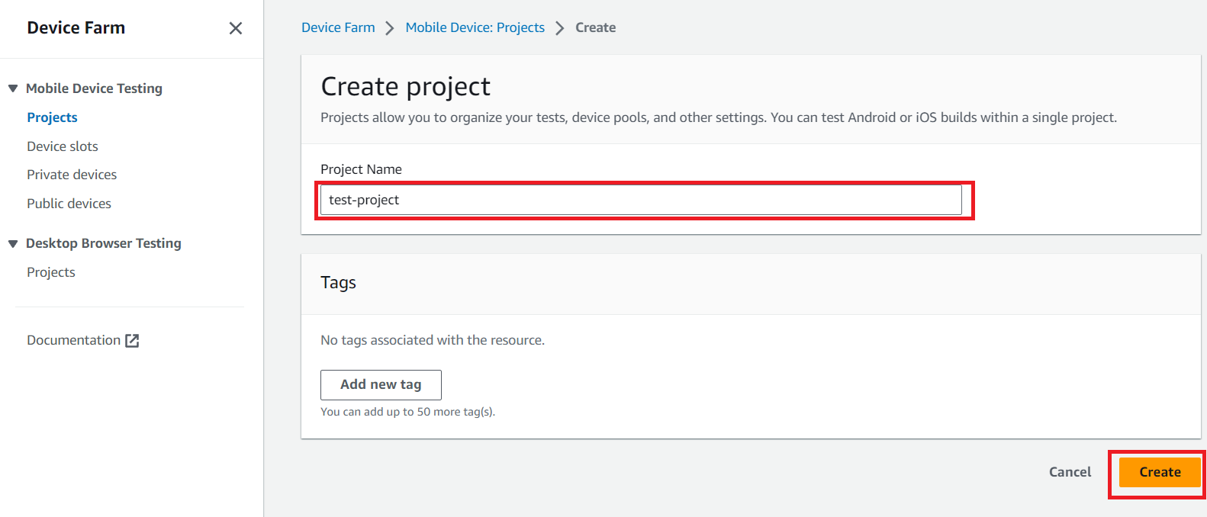1207x517 pixels.
Task: Click the Create breadcrumb item
Action: tap(595, 27)
